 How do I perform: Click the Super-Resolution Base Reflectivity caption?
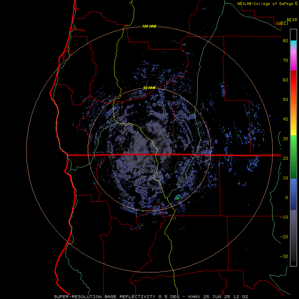(x=151, y=297)
